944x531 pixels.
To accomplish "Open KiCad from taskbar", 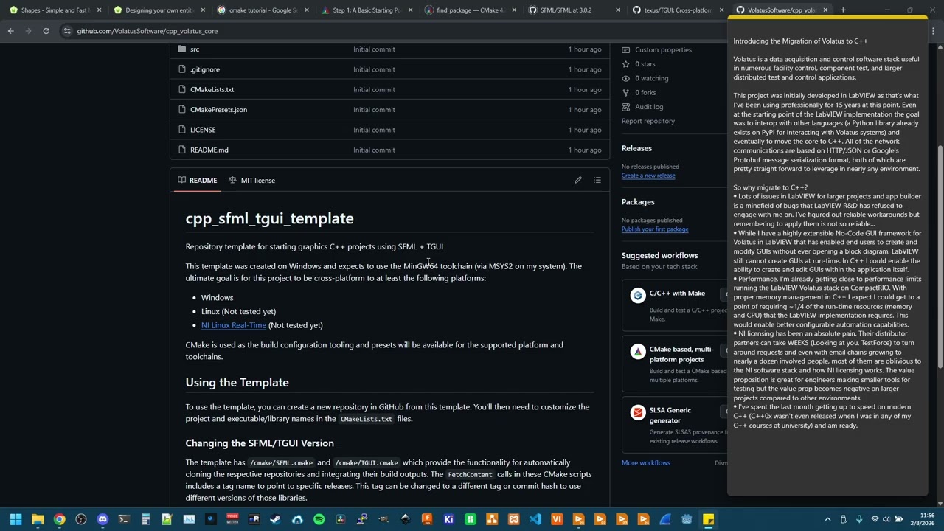I will [448, 519].
